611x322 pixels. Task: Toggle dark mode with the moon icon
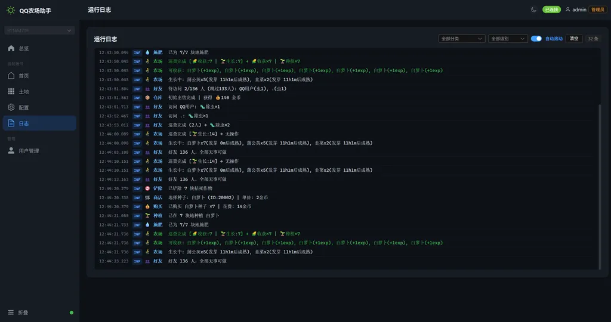pyautogui.click(x=533, y=10)
